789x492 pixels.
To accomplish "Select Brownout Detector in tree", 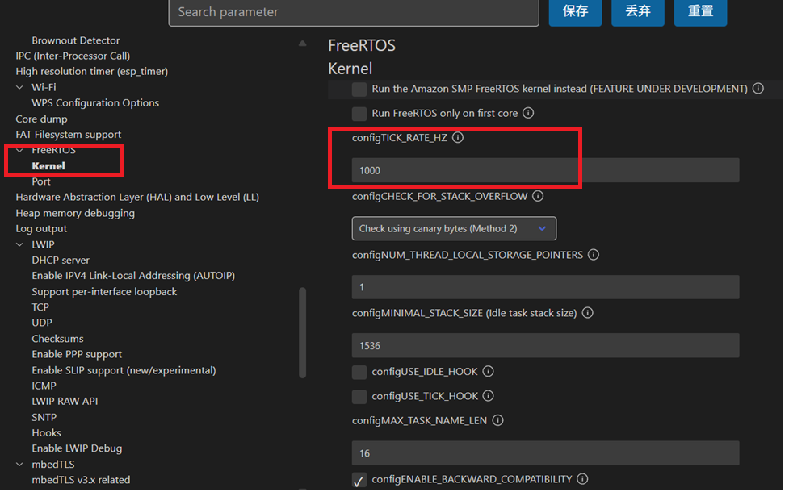I will (x=75, y=40).
